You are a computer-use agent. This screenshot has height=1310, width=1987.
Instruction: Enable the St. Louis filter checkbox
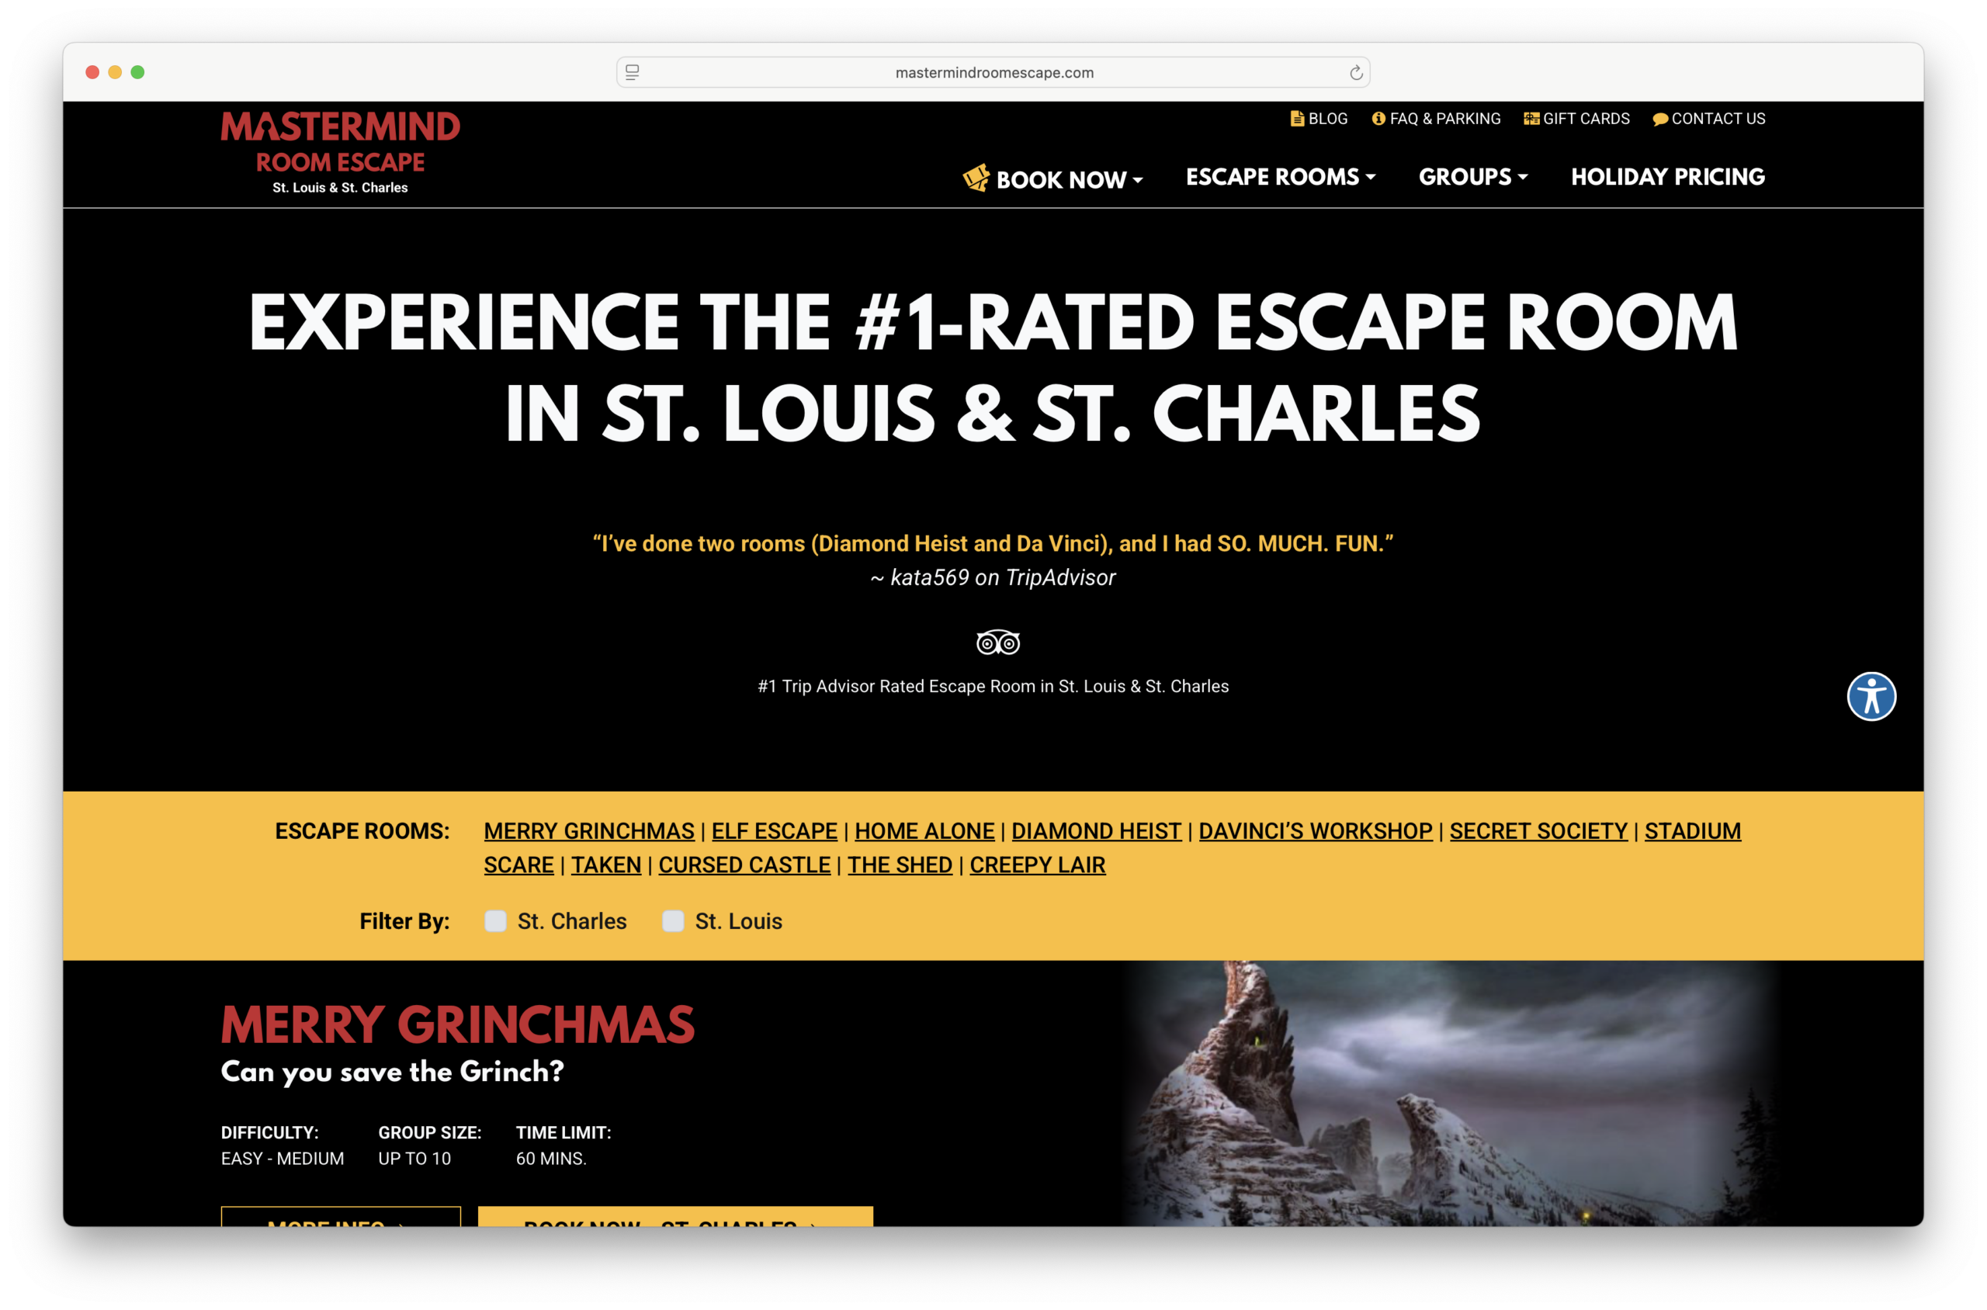674,920
